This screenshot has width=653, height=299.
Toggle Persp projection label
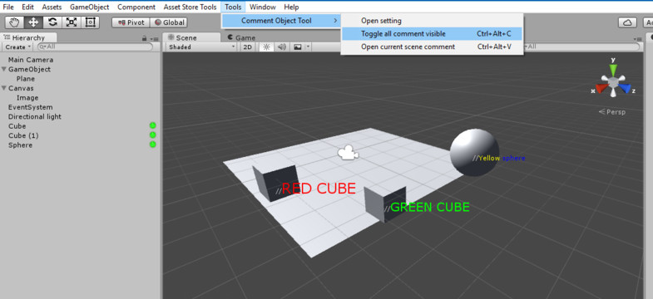pyautogui.click(x=612, y=112)
